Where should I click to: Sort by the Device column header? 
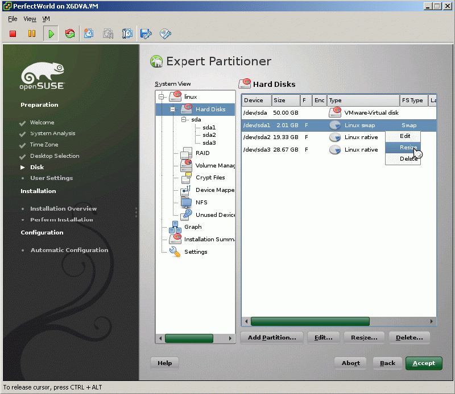pyautogui.click(x=257, y=100)
